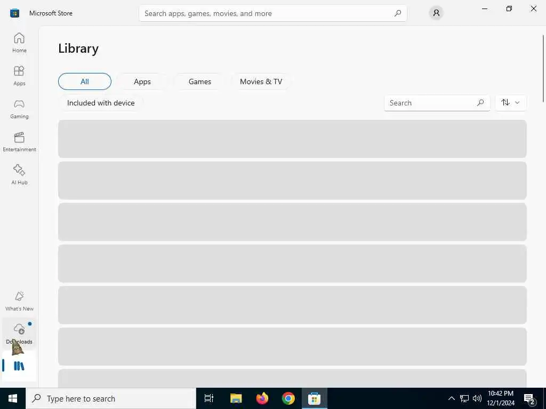546x409 pixels.
Task: Launch Google Chrome from taskbar
Action: pos(288,398)
